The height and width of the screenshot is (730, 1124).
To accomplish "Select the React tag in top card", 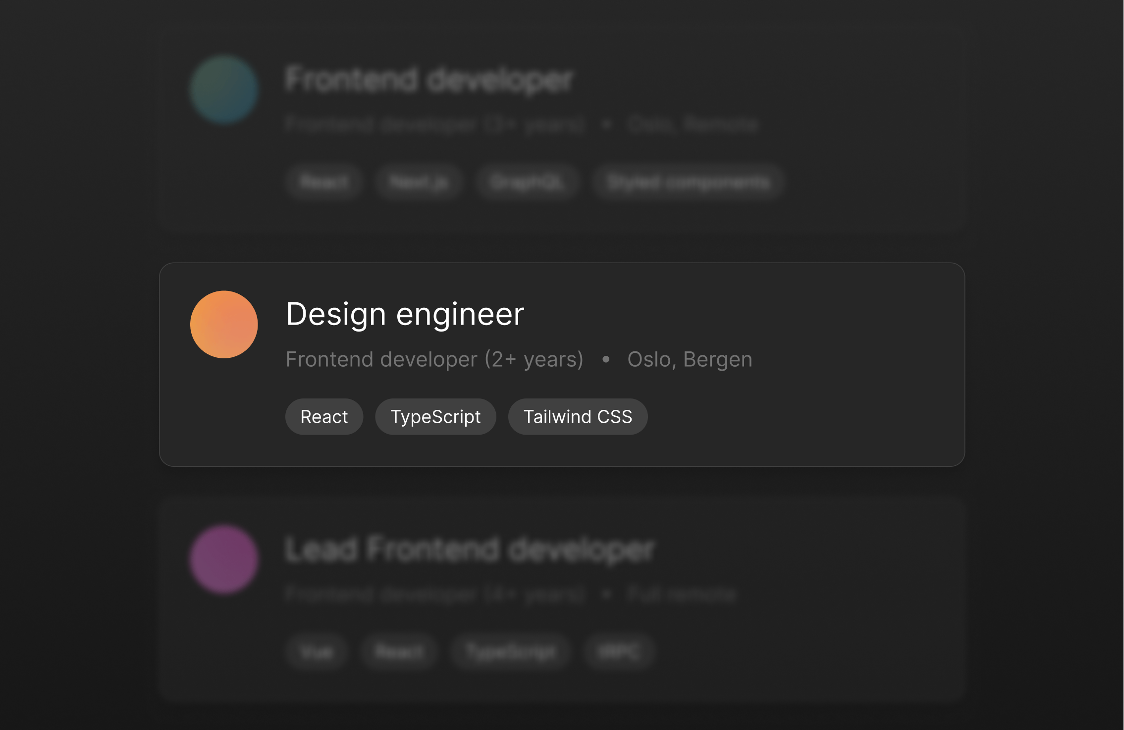I will click(324, 182).
